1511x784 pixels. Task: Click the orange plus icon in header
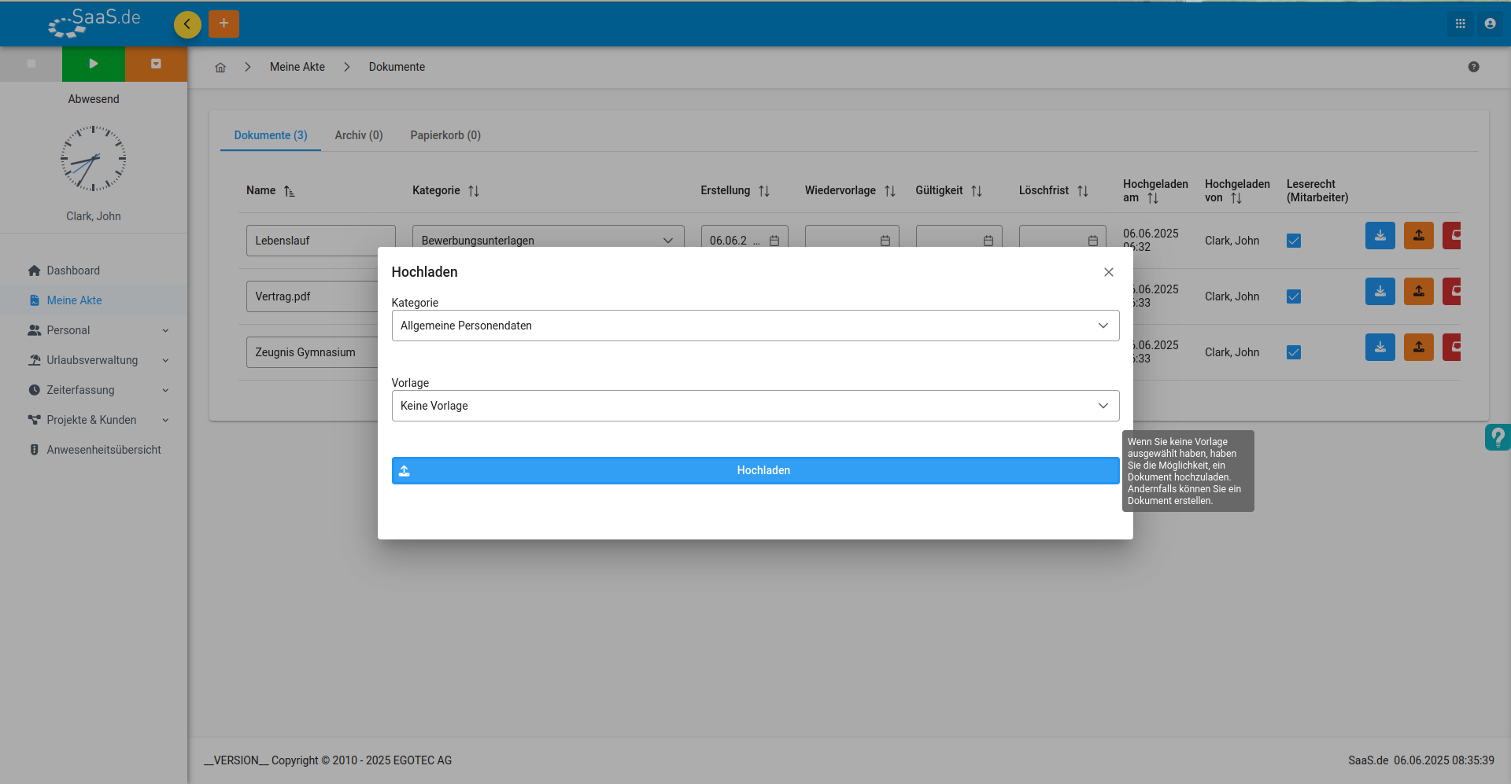[x=224, y=24]
